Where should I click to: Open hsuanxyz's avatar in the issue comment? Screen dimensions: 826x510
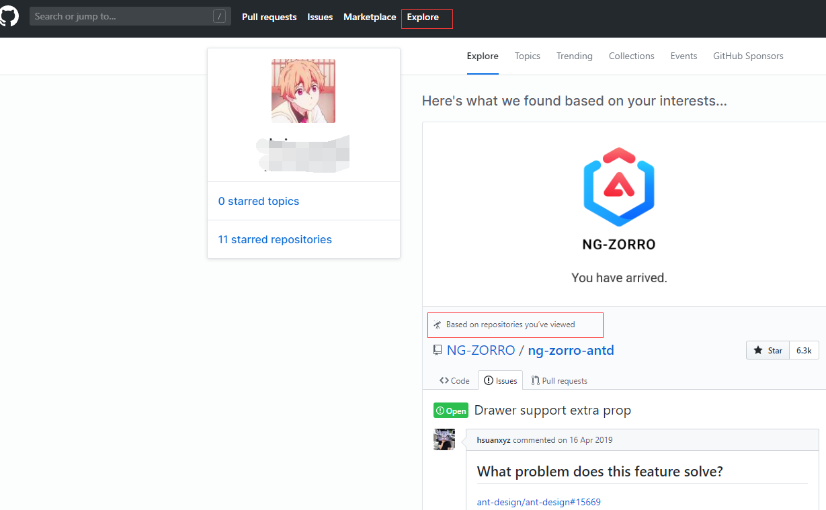pos(444,439)
